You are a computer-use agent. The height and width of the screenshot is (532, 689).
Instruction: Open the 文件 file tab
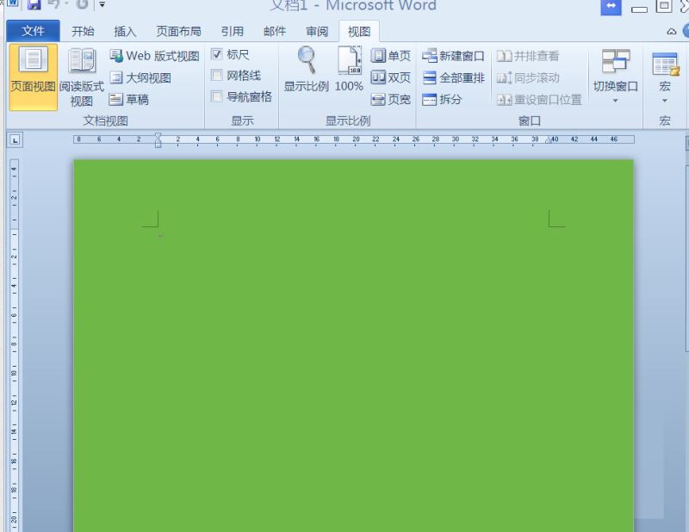point(33,31)
